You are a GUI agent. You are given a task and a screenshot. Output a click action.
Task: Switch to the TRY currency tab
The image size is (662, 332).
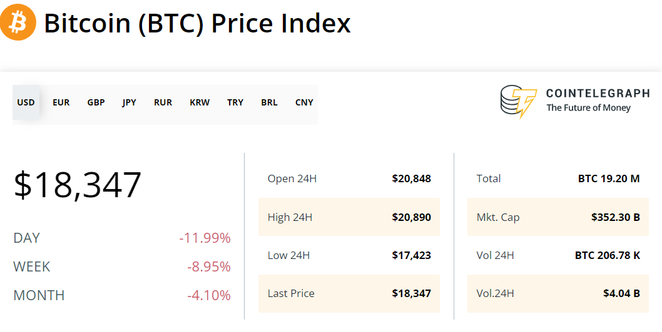(235, 102)
